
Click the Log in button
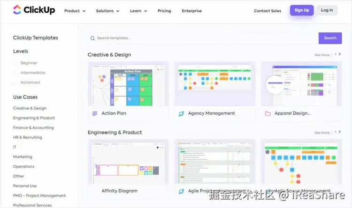point(327,10)
